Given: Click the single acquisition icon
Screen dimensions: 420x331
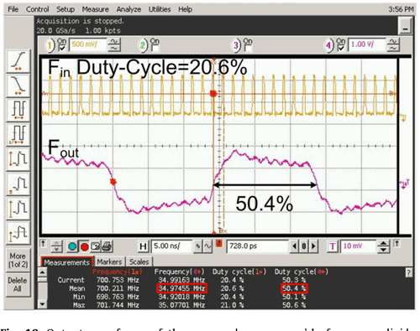Looking at the screenshot, I should pos(95,246).
